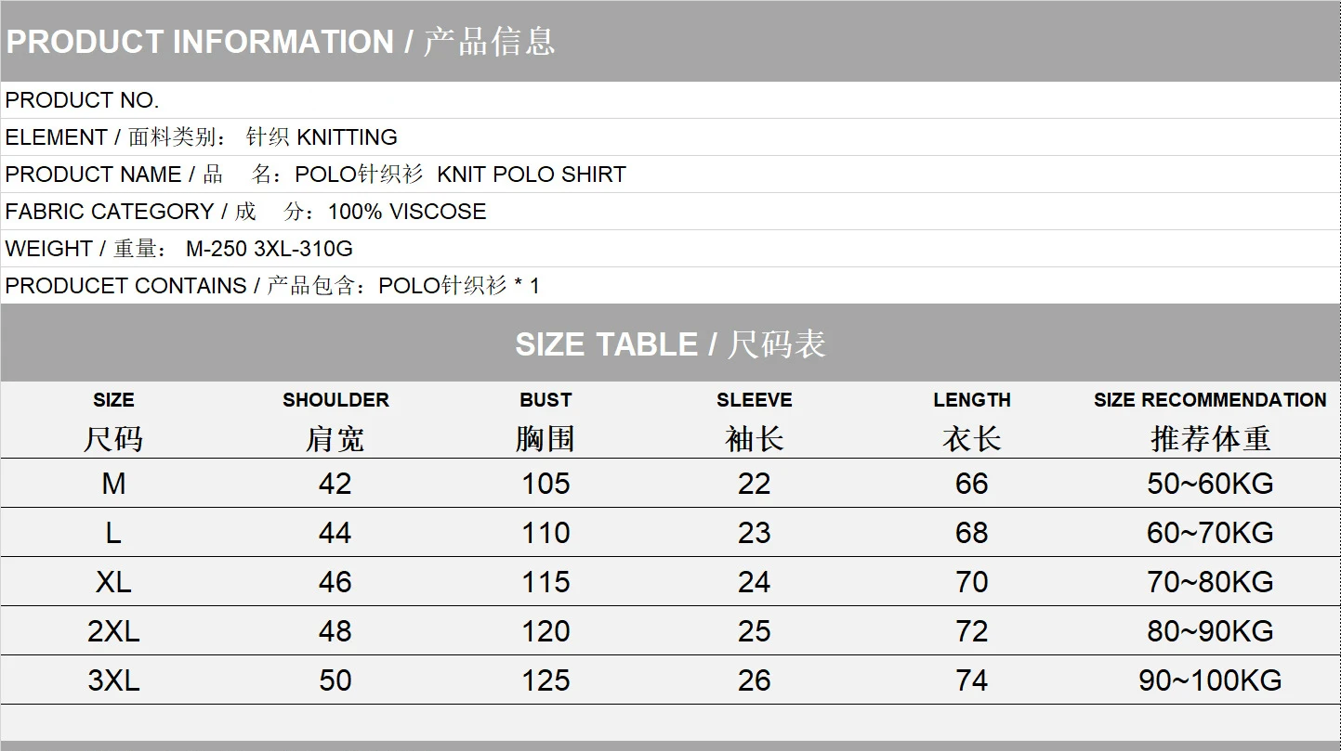The image size is (1341, 751).
Task: Select the SLEEVE column header
Action: [754, 400]
